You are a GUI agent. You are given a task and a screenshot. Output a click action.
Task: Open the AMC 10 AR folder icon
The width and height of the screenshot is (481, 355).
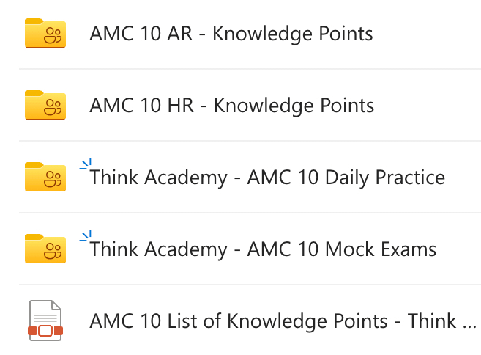click(x=45, y=34)
